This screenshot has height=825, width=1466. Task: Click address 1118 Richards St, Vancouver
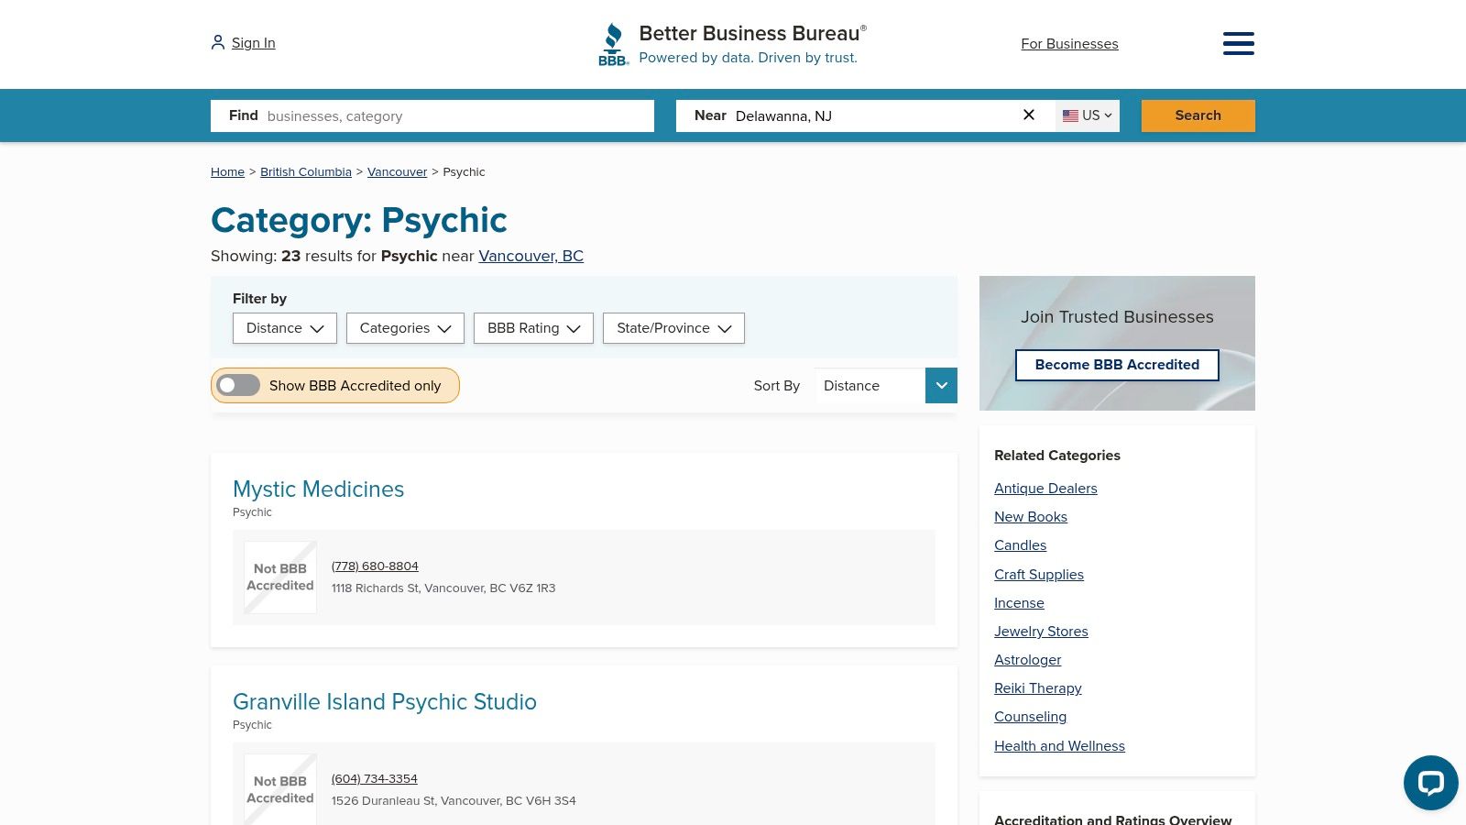click(443, 588)
